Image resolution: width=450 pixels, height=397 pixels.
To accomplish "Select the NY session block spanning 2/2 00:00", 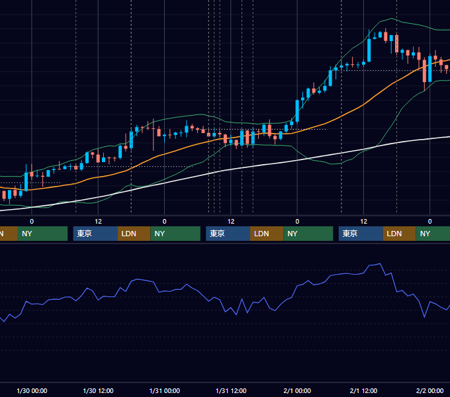I will click(433, 234).
